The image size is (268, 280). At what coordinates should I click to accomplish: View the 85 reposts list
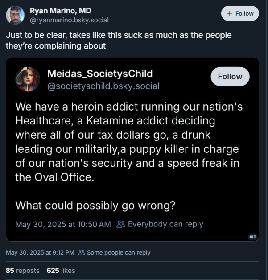tap(22, 271)
